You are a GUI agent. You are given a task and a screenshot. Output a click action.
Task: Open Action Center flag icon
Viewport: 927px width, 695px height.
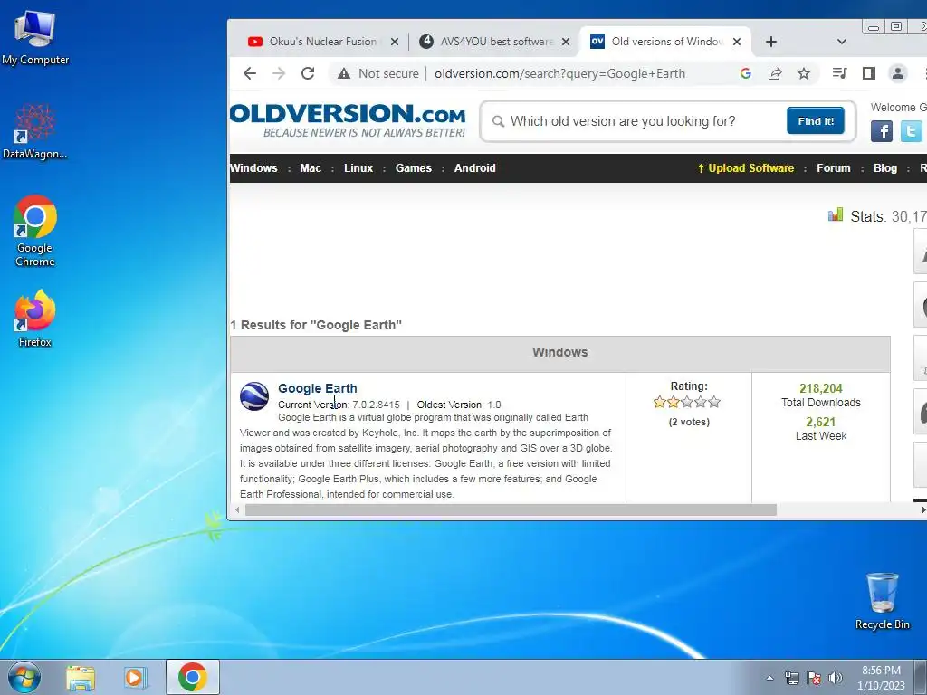click(814, 678)
